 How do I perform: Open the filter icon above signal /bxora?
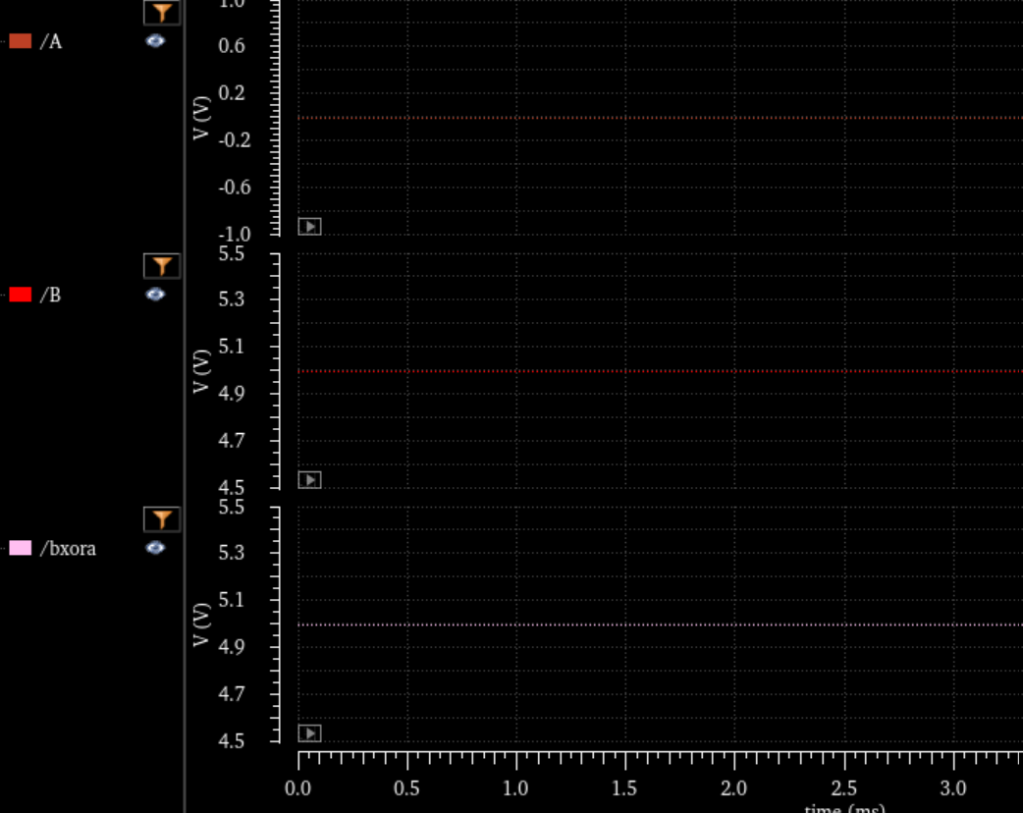(162, 519)
